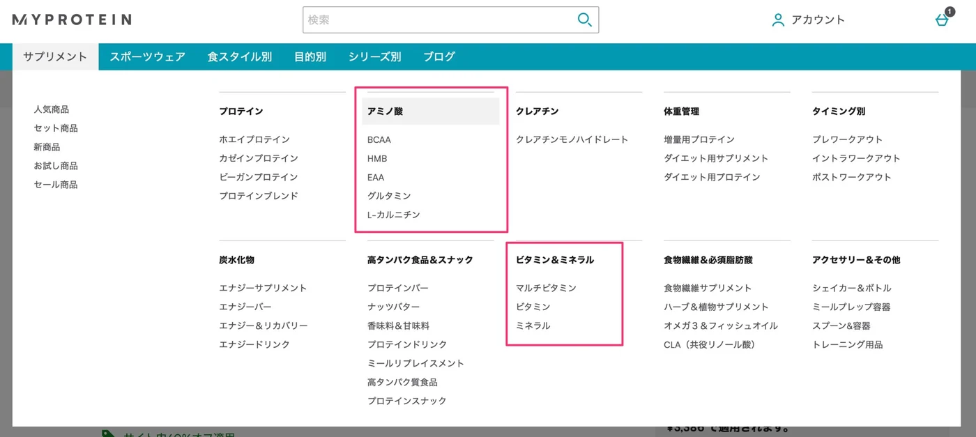Select CLA(共役リノール酸)
The width and height of the screenshot is (976, 437).
pyautogui.click(x=710, y=344)
